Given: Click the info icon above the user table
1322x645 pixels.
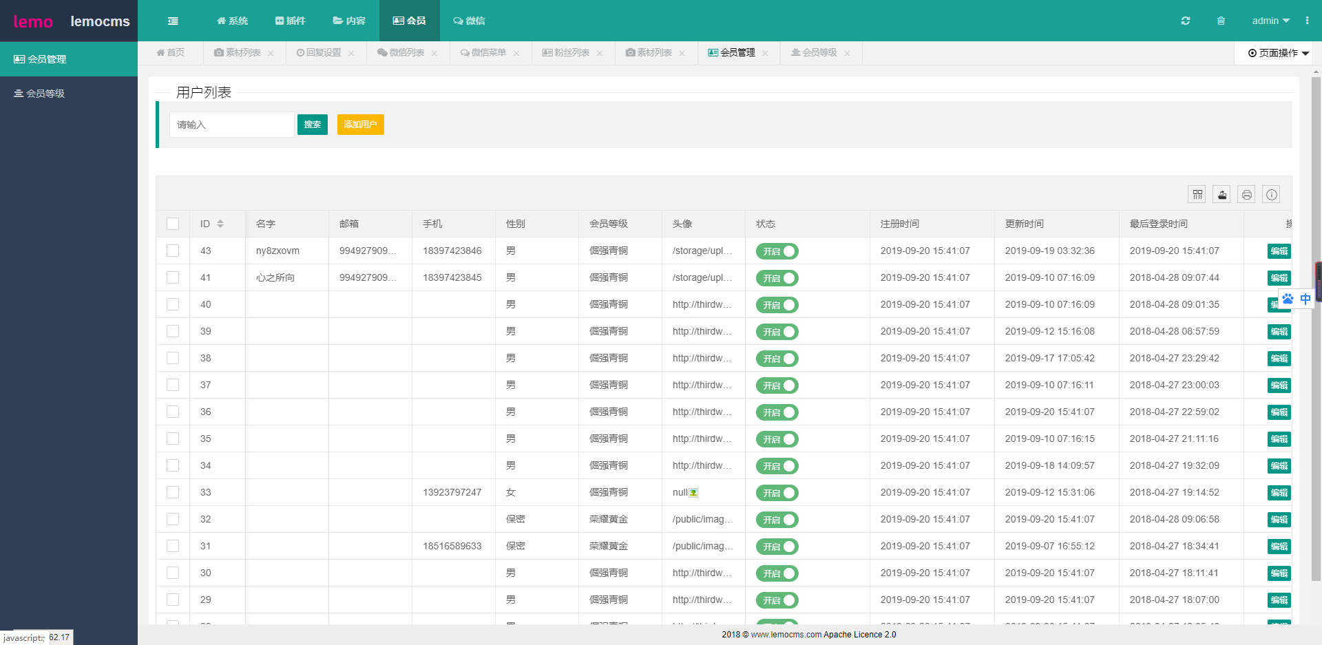Looking at the screenshot, I should [1271, 194].
